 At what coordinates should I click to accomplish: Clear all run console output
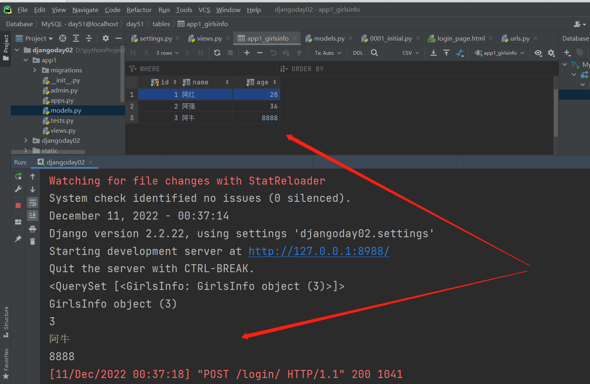coord(33,241)
